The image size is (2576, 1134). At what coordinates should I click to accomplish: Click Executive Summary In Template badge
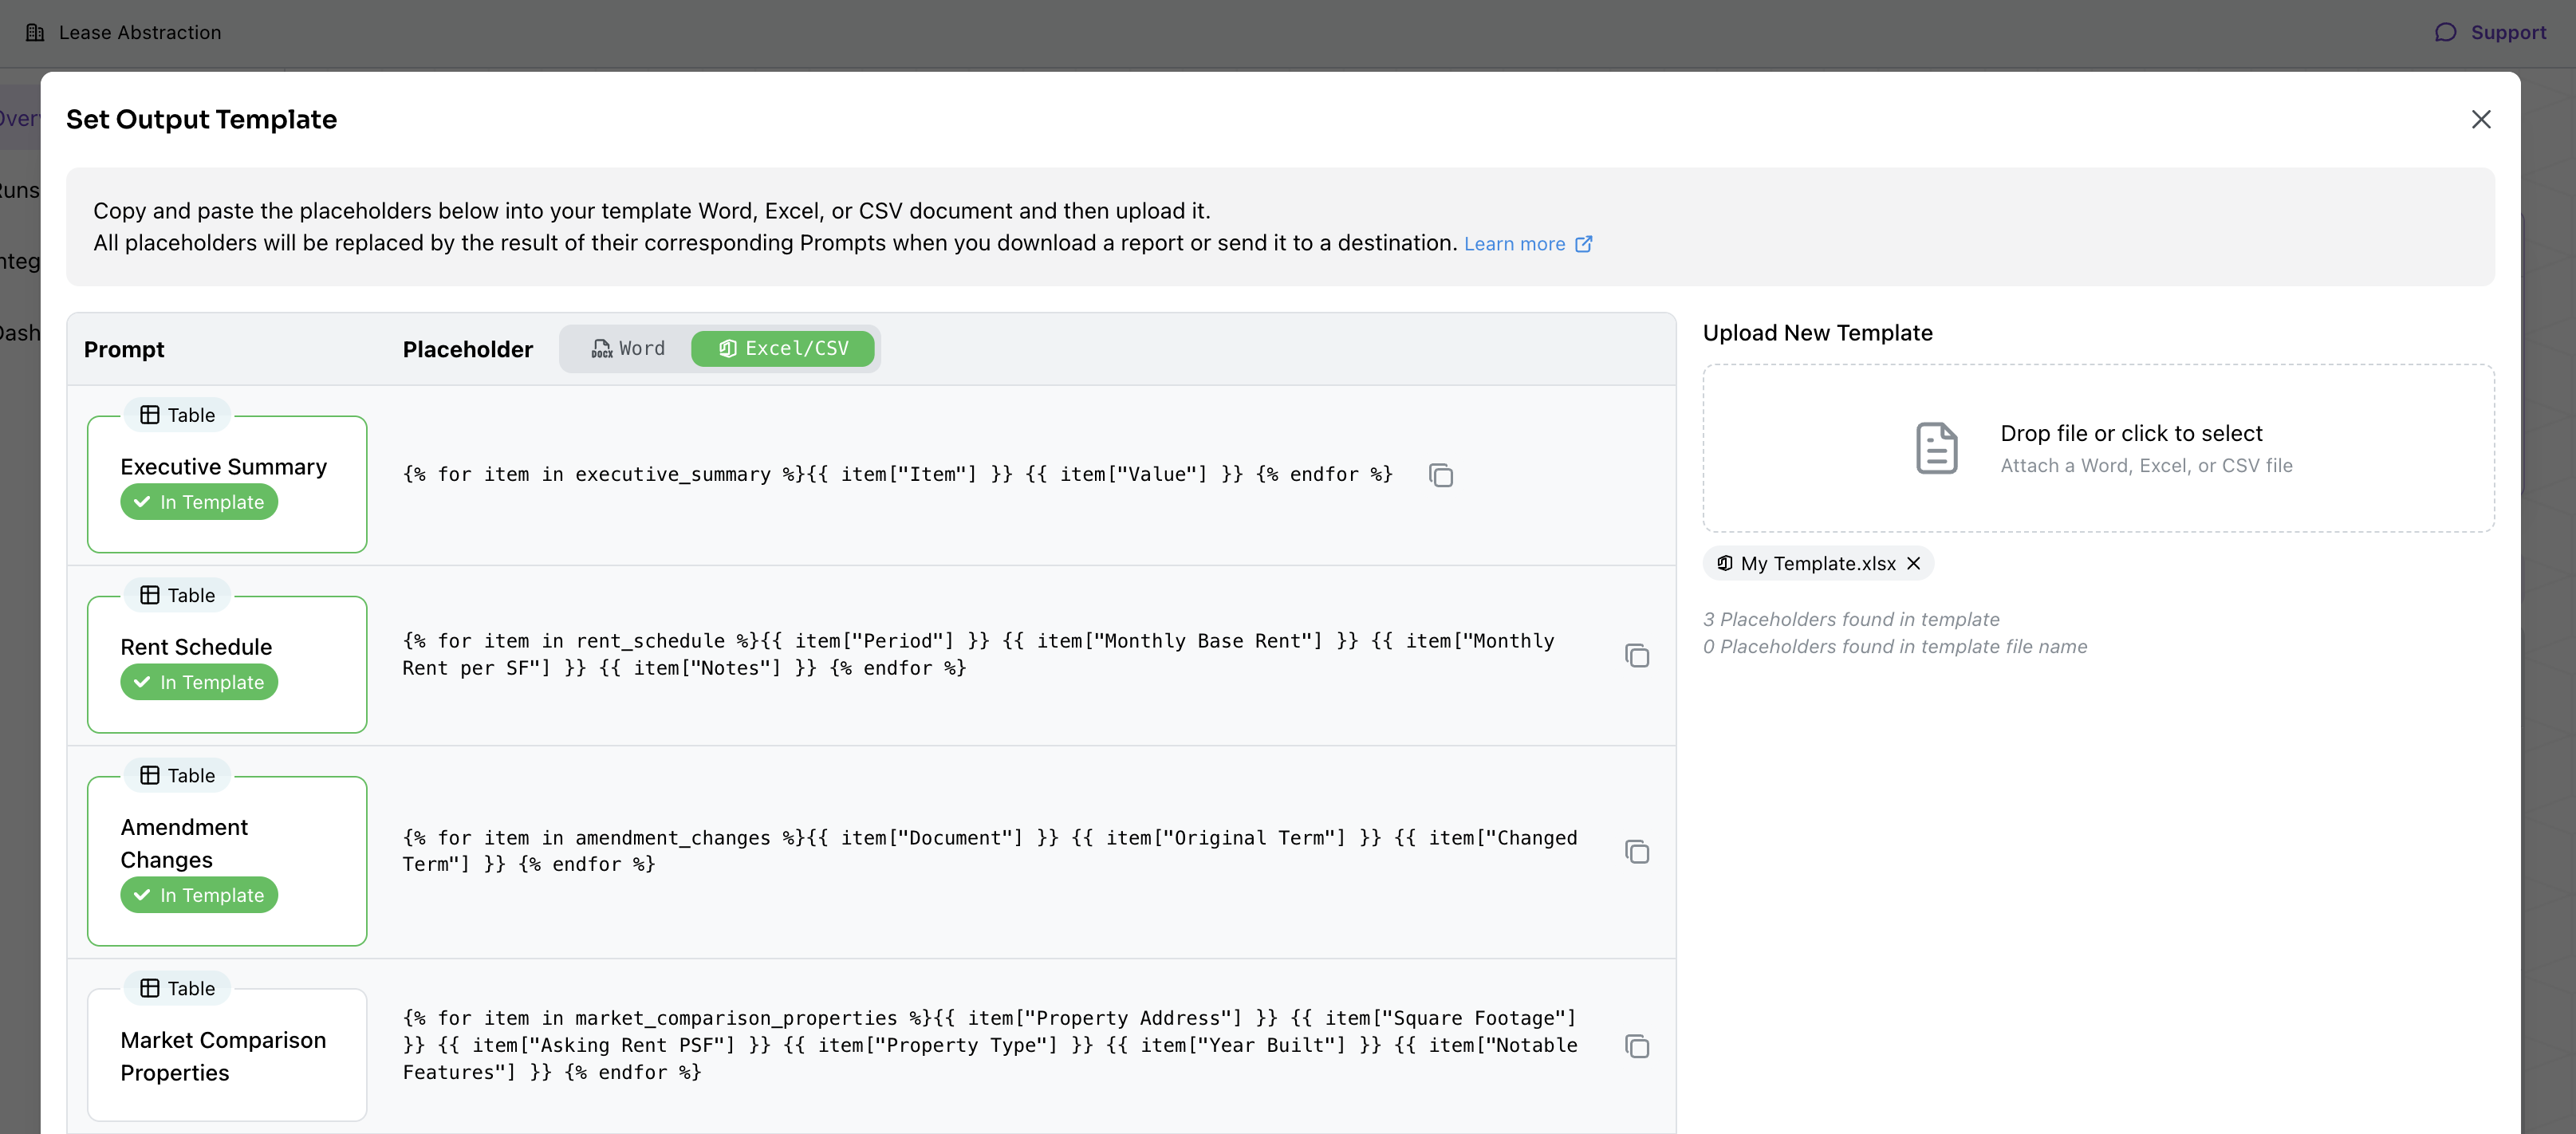(199, 502)
